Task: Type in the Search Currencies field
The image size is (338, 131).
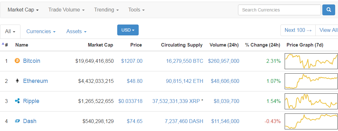Action: (x=279, y=10)
